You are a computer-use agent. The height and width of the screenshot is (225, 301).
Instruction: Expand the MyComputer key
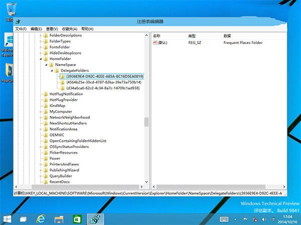[41, 111]
